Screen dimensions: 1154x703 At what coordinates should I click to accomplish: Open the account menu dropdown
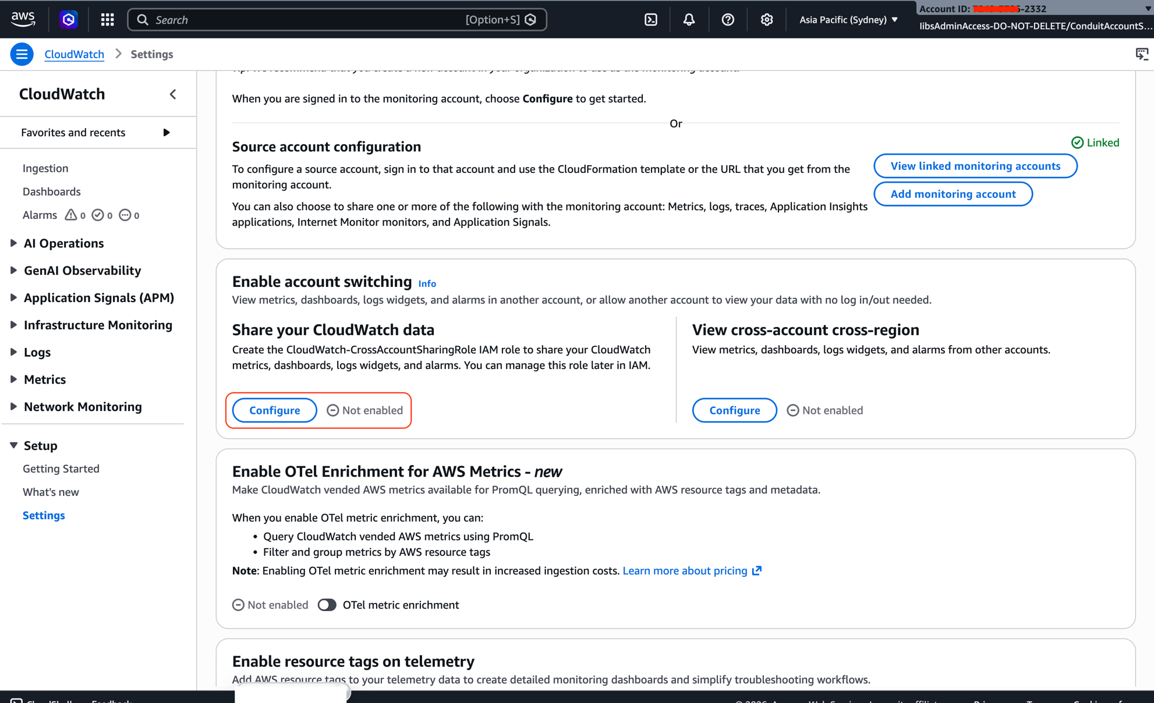point(1035,17)
